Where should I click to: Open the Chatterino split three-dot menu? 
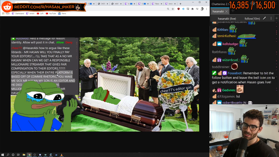pyautogui.click(x=271, y=18)
